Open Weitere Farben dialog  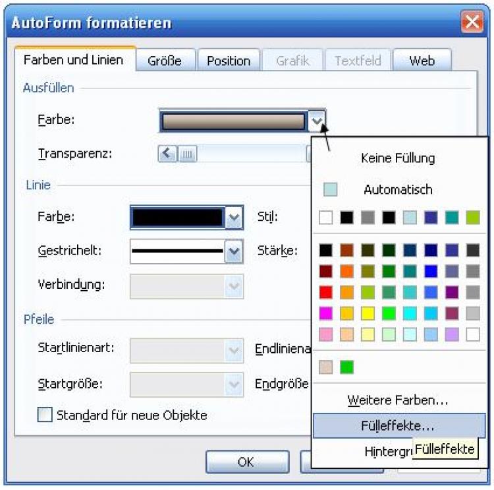(x=398, y=400)
